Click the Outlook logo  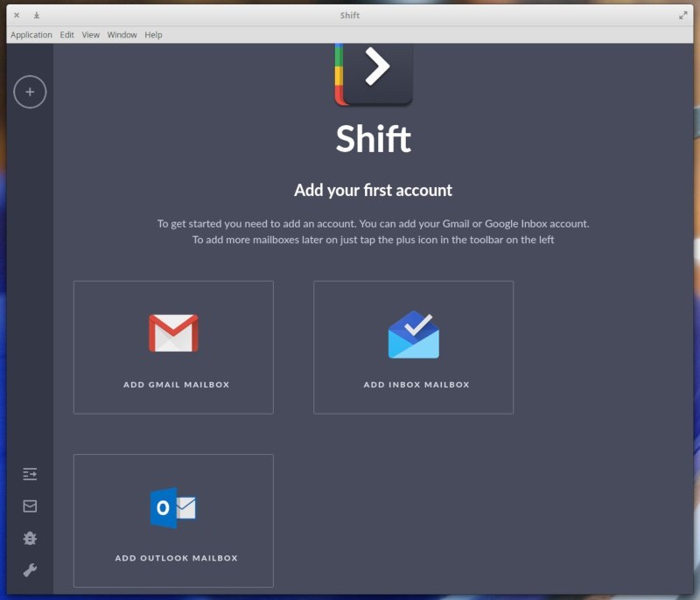173,507
